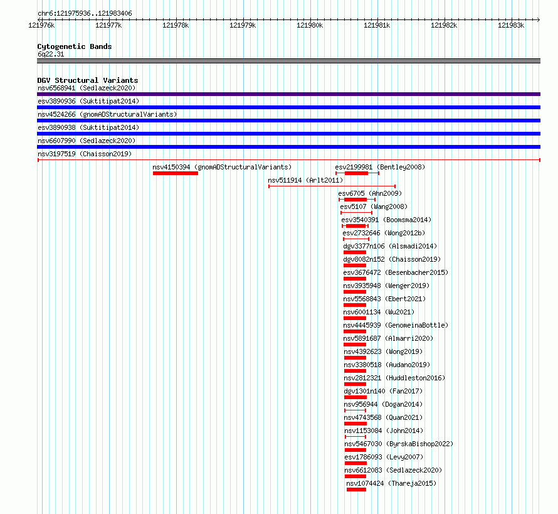The height and width of the screenshot is (514, 558).
Task: Select nsv3197519 (Chaisson2019) label
Action: point(85,154)
